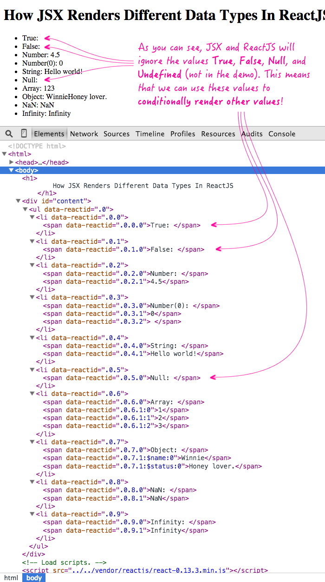Collapse the li data-reactid=".0.8" node
Screen dimensions: 325x582
[x=32, y=482]
